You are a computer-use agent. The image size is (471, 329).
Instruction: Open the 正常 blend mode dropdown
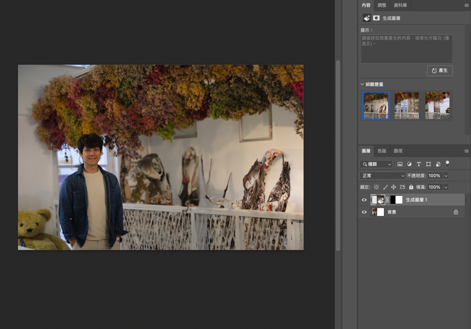pos(382,176)
